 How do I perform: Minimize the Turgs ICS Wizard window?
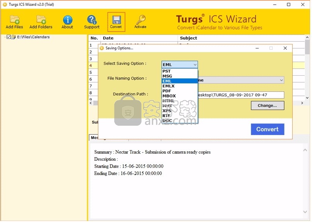tap(275, 4)
